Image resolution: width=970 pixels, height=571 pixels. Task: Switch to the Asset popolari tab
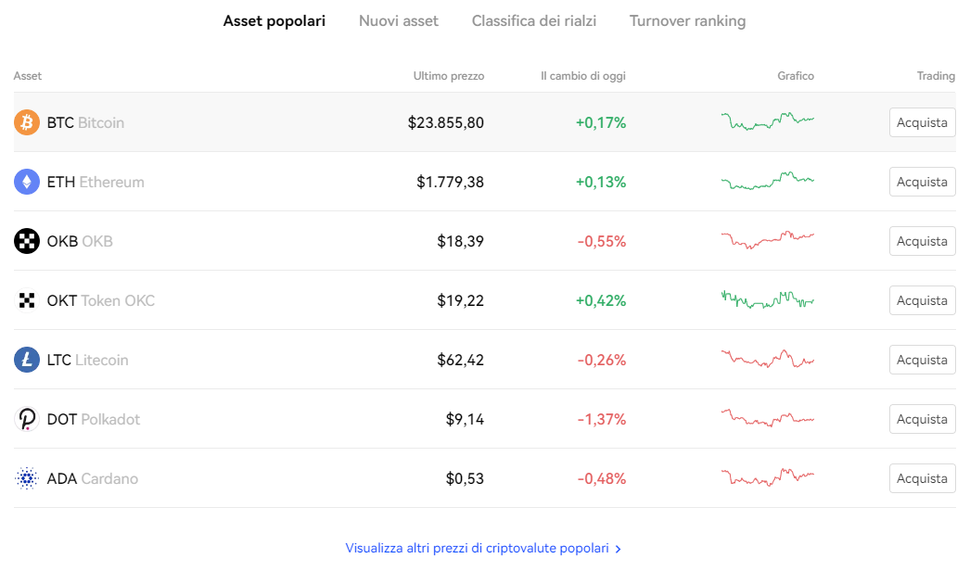274,21
